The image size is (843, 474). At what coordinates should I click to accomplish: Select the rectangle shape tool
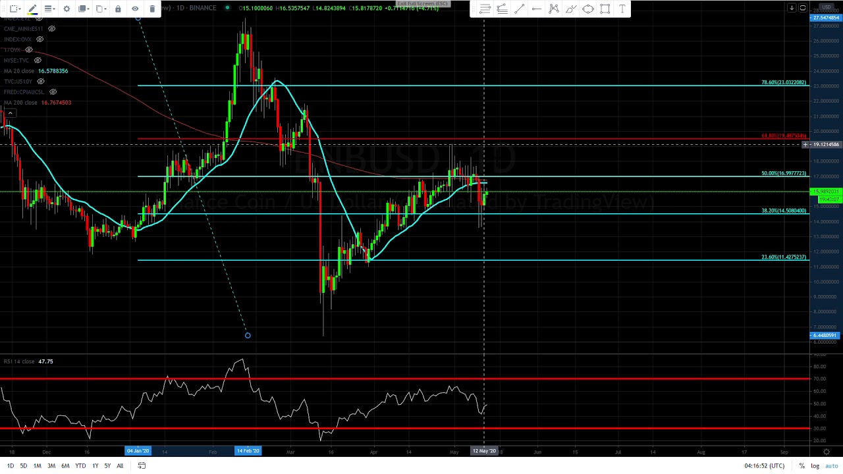coord(605,9)
